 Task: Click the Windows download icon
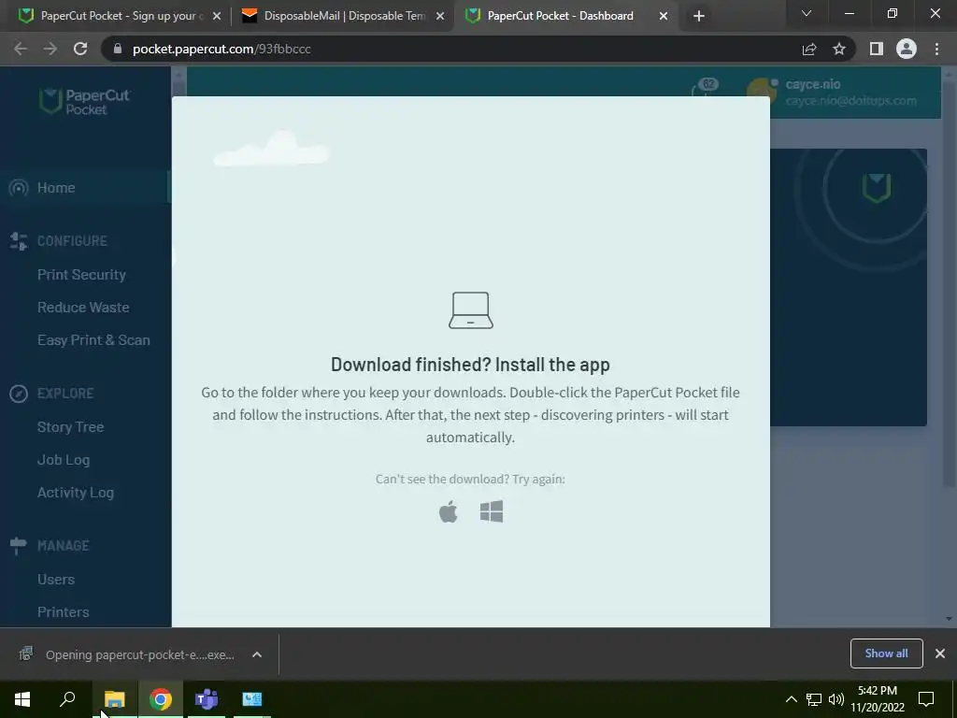click(492, 511)
